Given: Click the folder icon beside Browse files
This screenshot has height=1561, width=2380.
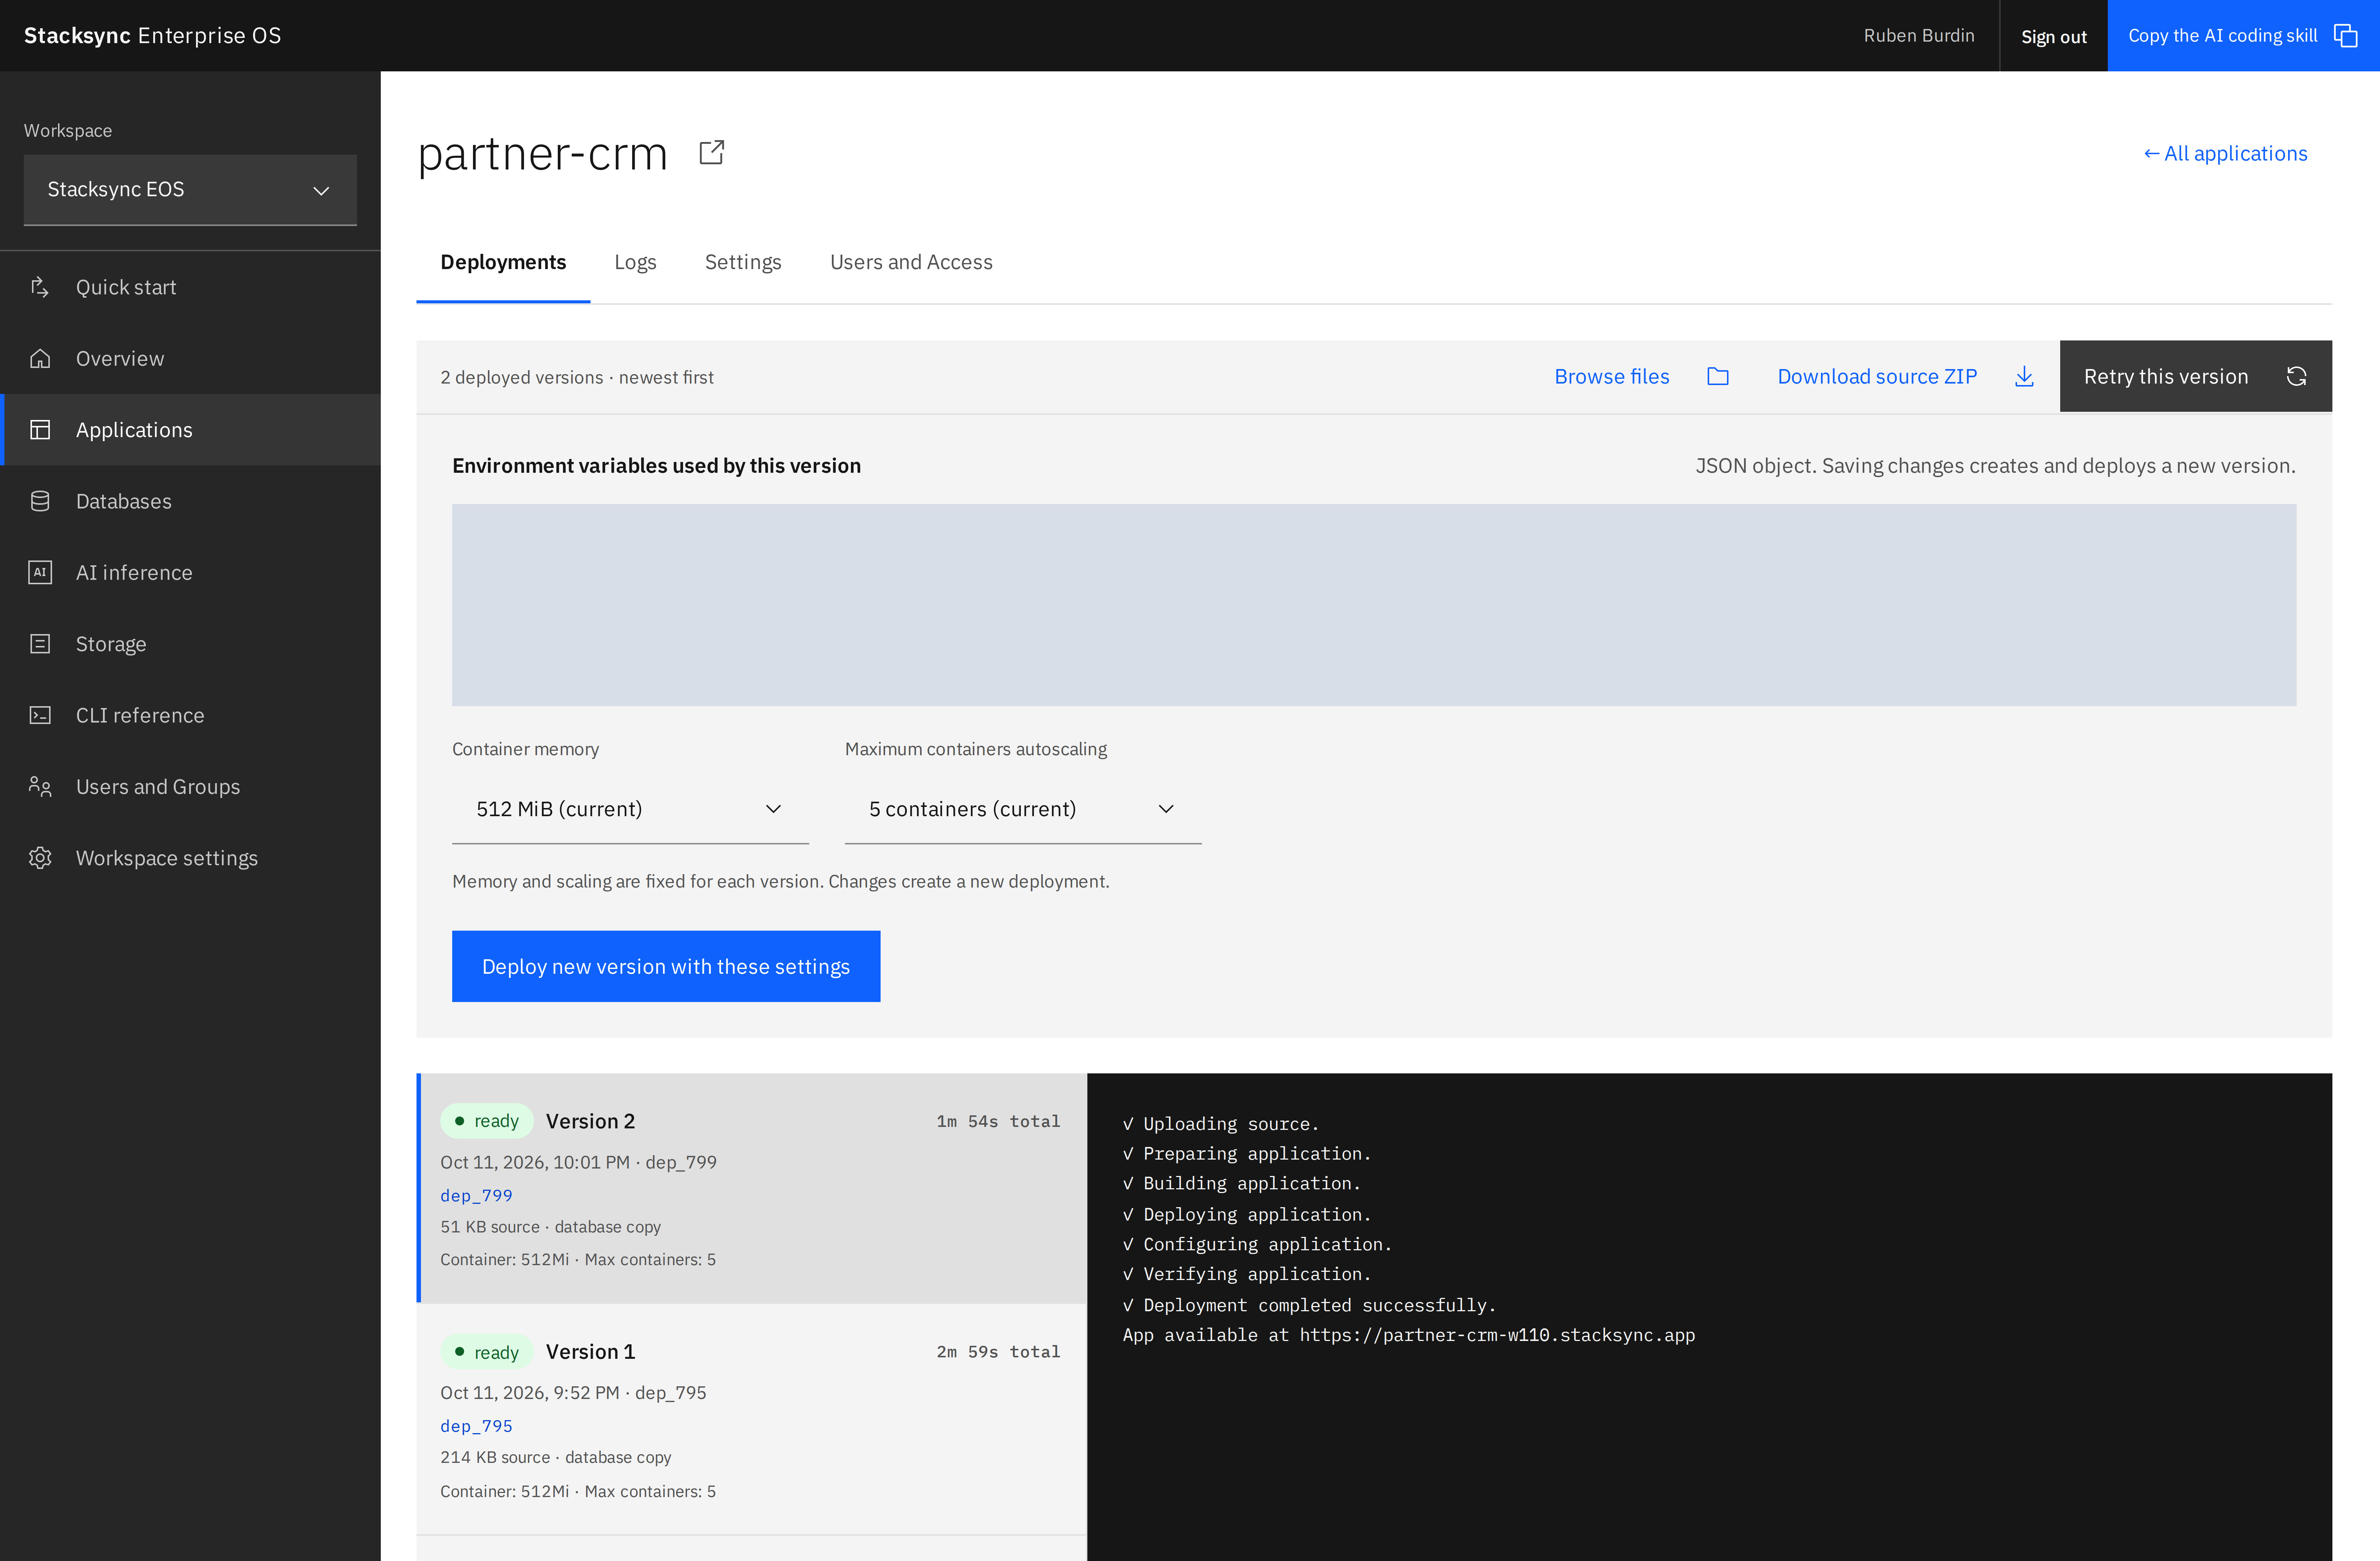Looking at the screenshot, I should 1718,377.
